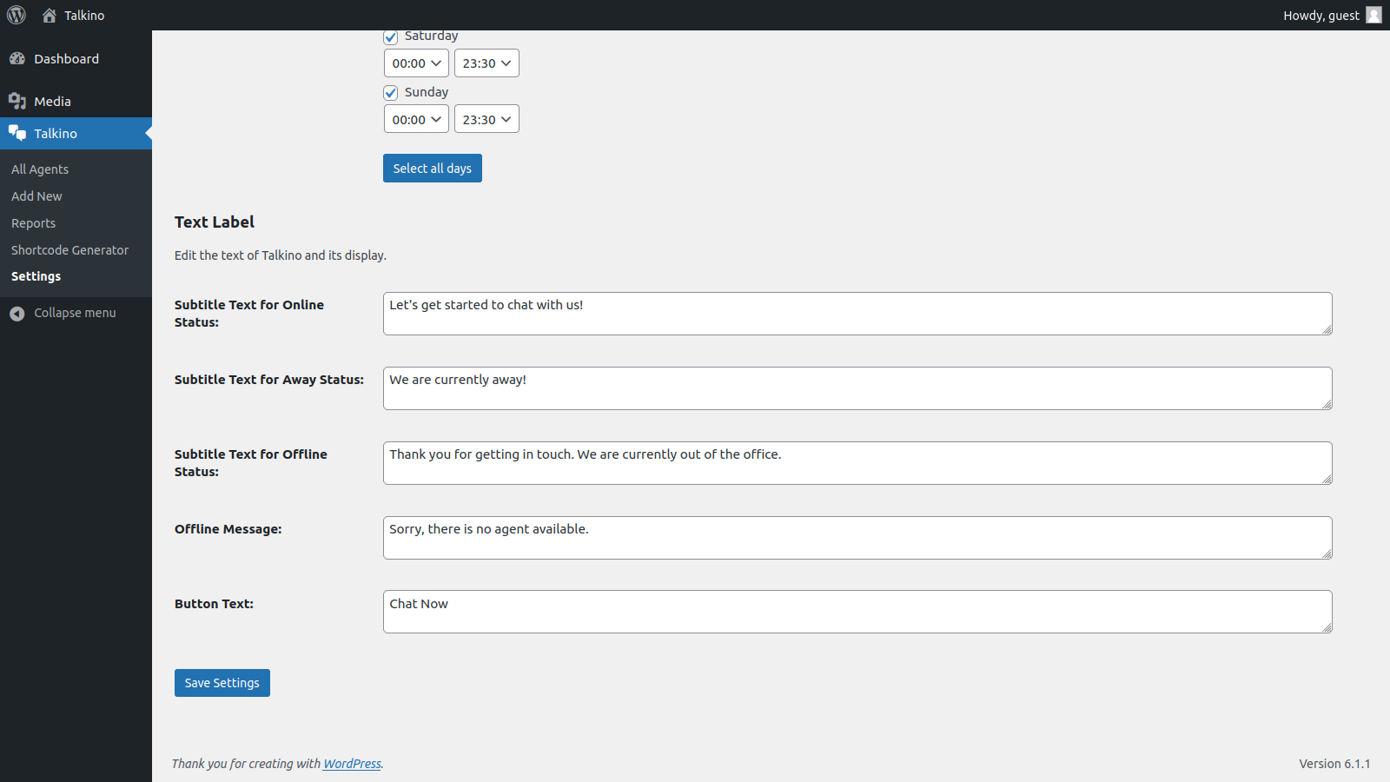Click the home icon next to Talkino
The image size is (1390, 782).
(50, 15)
